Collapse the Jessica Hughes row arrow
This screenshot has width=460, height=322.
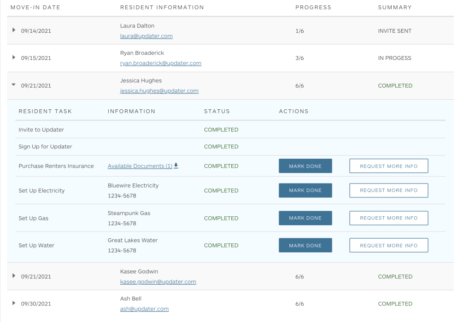tap(13, 85)
